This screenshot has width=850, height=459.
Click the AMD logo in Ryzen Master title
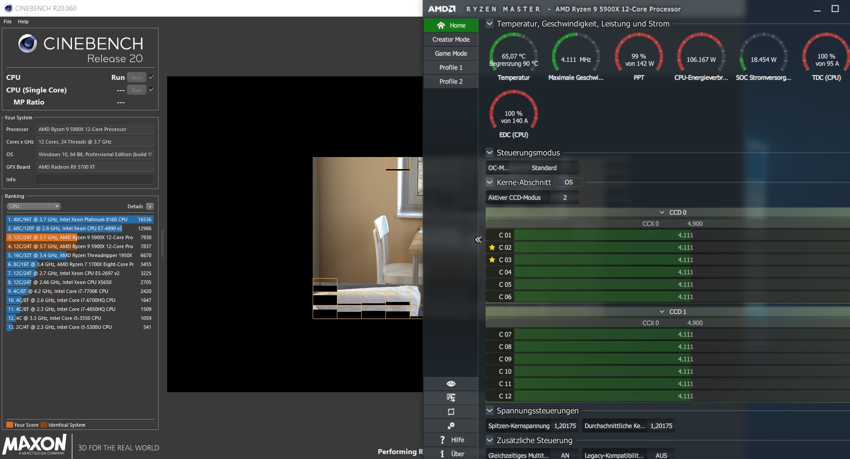tap(442, 9)
